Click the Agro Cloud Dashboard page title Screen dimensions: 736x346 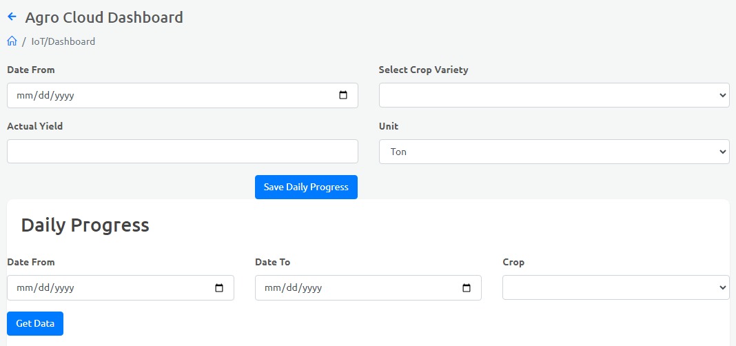click(104, 17)
